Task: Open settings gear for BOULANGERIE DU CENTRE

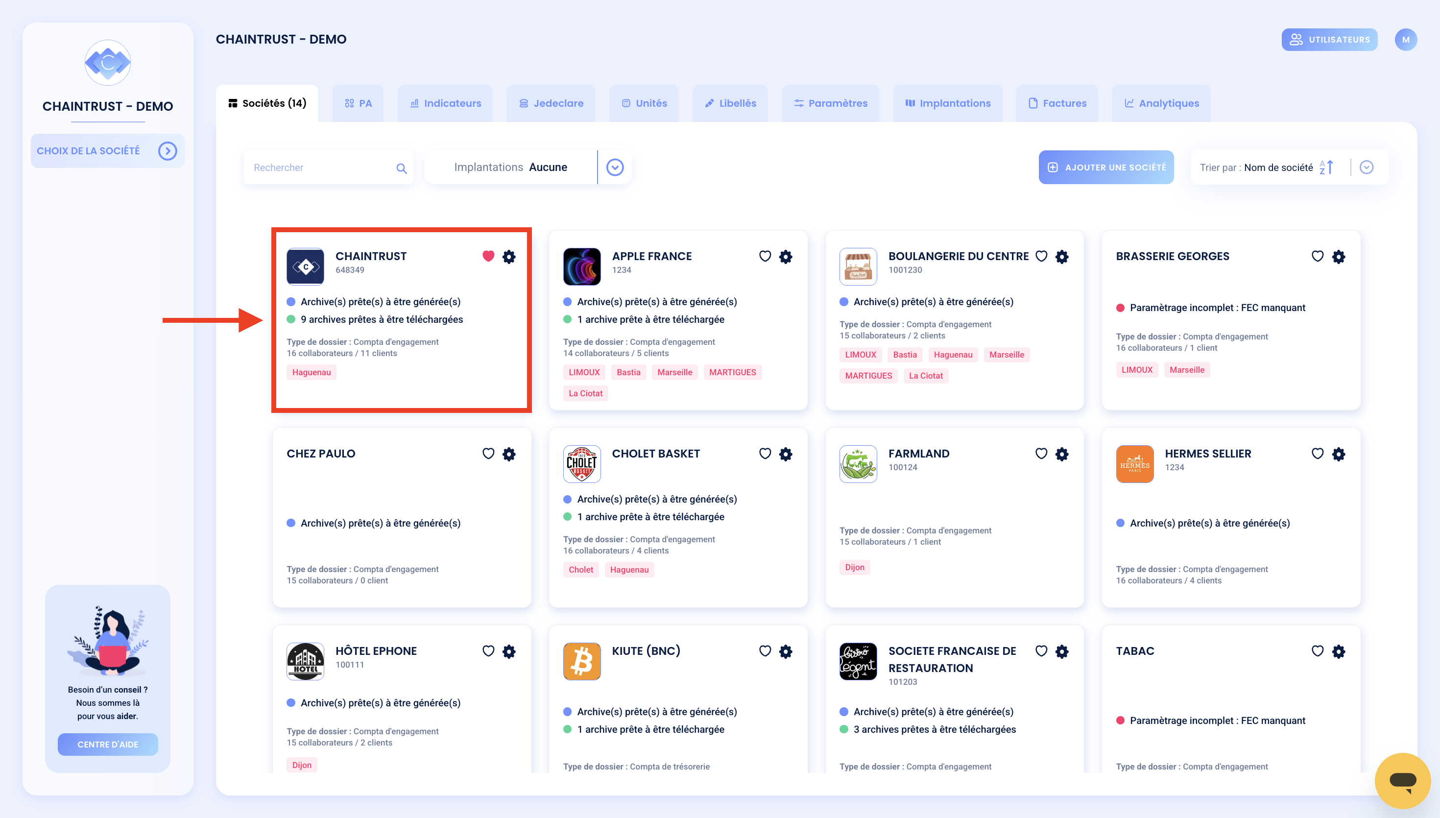Action: pos(1062,257)
